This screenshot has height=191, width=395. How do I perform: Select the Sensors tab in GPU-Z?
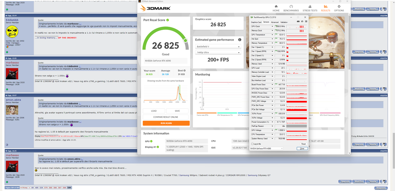(x=266, y=22)
